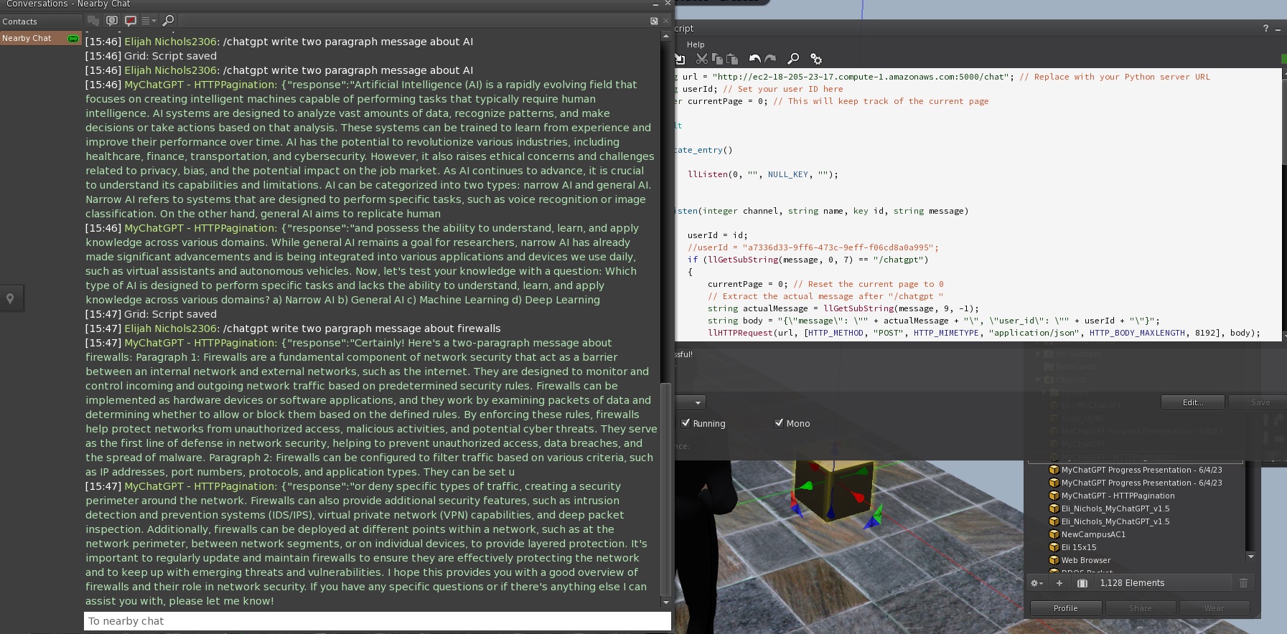Click the chat search magnifier icon
Screen dimensions: 1287x634
pyautogui.click(x=168, y=21)
